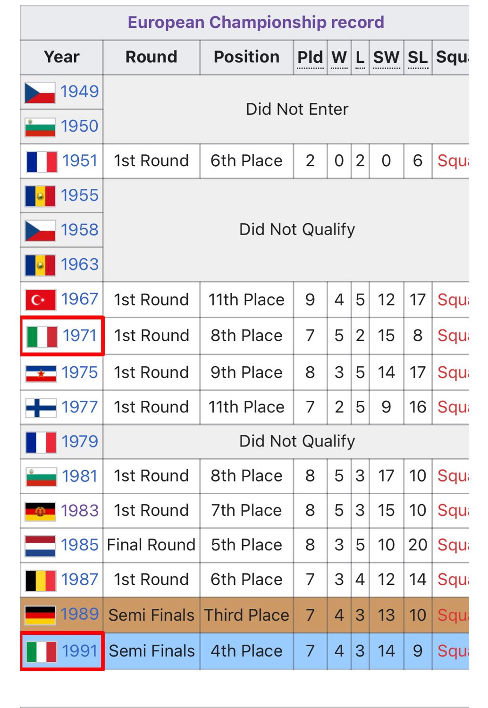Click the Belgium flag beside 1987
488x708 pixels.
[41, 580]
